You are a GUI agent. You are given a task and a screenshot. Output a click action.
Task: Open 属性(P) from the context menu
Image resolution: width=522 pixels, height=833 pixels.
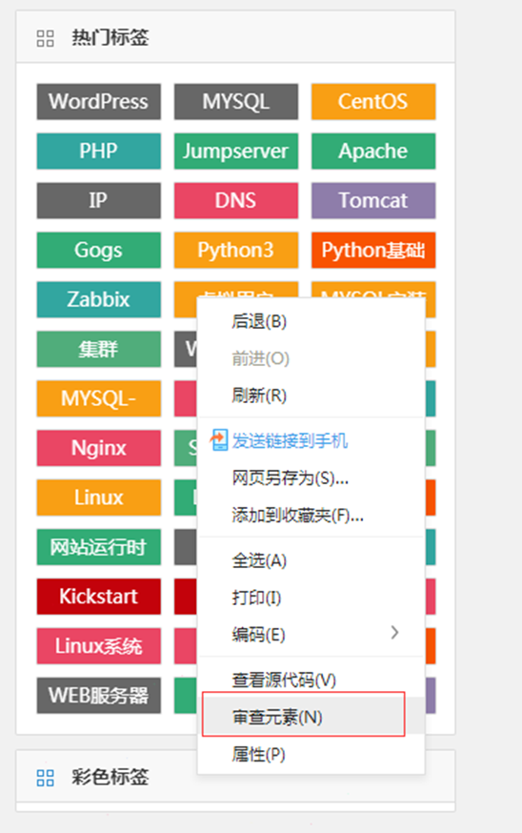[311, 755]
